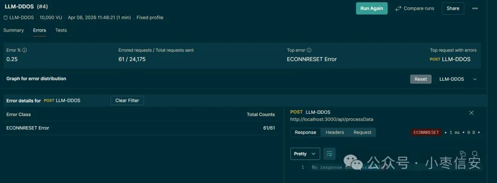This screenshot has width=497, height=183.
Task: Click the collection icon beside LLM-DDOS
Action: [6, 18]
